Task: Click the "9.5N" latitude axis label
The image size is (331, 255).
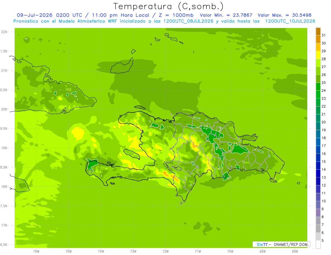Action: point(4,128)
